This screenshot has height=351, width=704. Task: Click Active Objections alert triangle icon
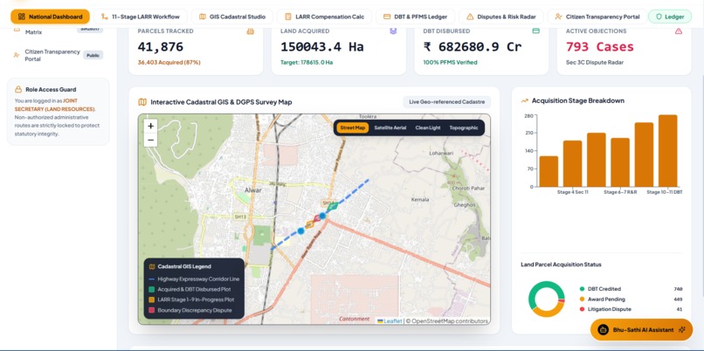(x=679, y=31)
